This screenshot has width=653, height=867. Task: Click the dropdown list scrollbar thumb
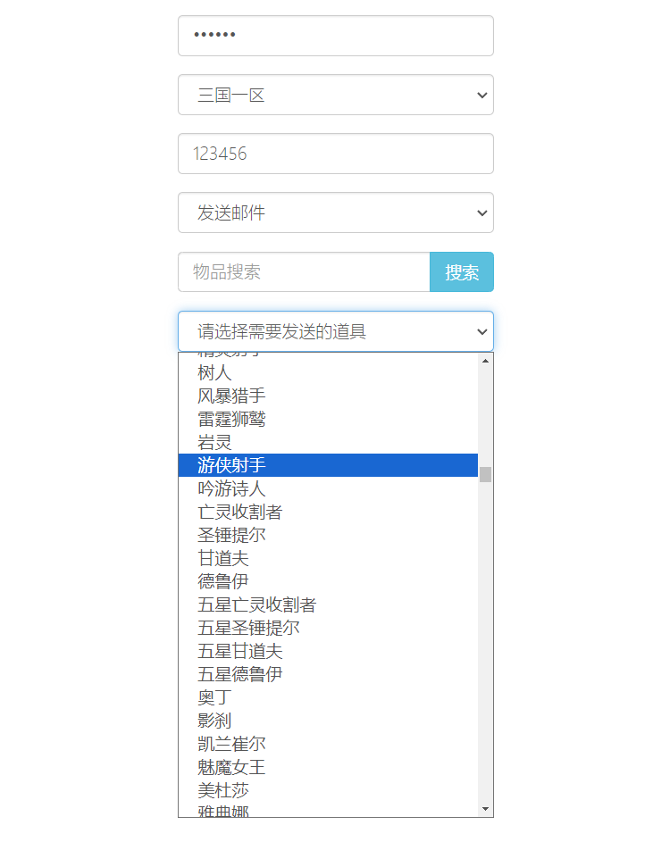click(x=486, y=473)
